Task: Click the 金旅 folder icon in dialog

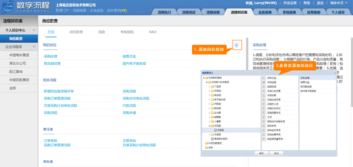Action: (206, 147)
